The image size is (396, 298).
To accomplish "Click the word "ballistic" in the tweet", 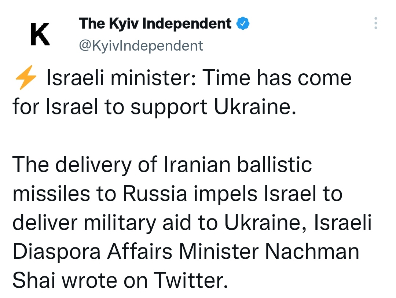I will tap(274, 165).
